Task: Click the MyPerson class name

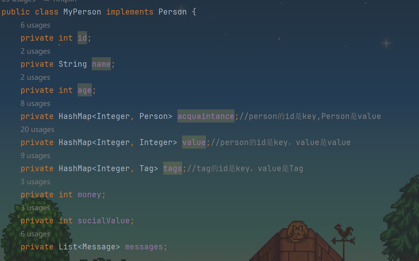Action: [x=82, y=12]
